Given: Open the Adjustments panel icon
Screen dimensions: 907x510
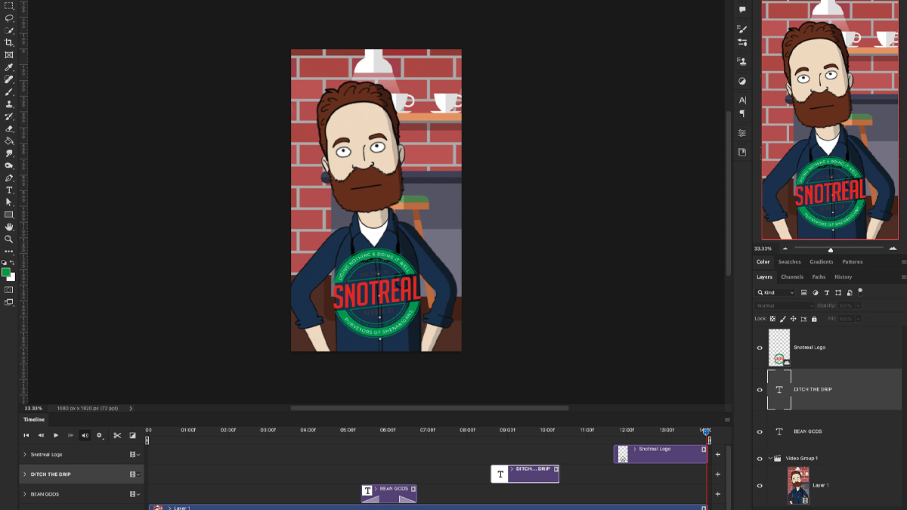Looking at the screenshot, I should point(742,80).
